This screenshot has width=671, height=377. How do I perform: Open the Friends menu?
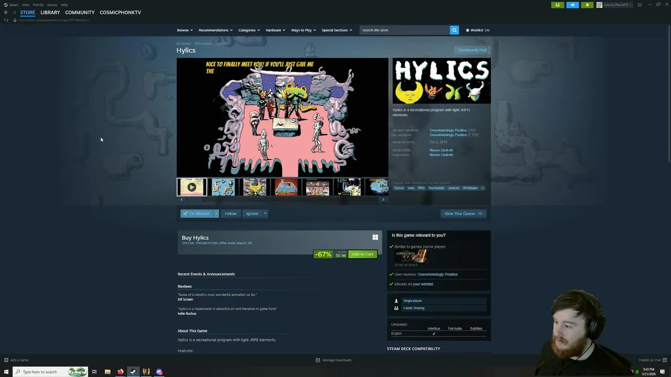(38, 5)
